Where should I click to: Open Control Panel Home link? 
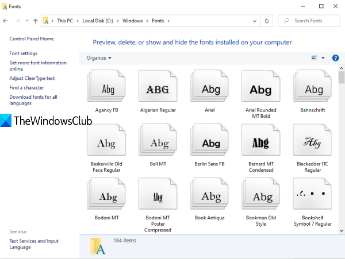(32, 38)
